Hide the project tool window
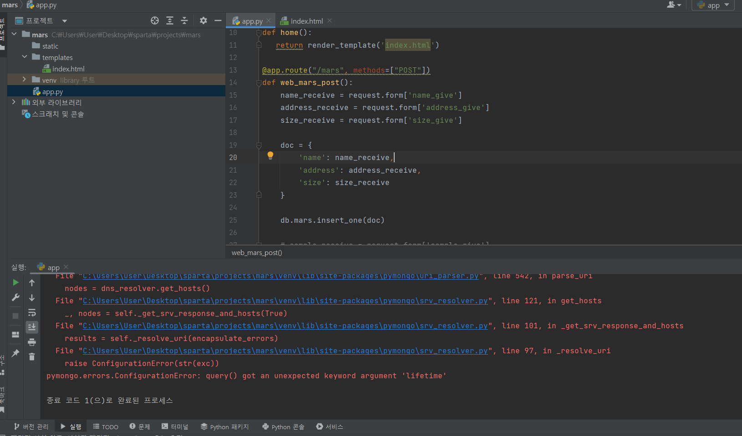Viewport: 742px width, 436px height. pos(218,20)
